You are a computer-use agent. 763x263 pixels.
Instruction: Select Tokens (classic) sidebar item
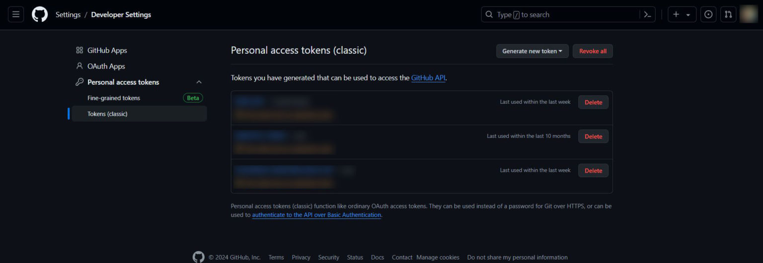[x=107, y=114]
